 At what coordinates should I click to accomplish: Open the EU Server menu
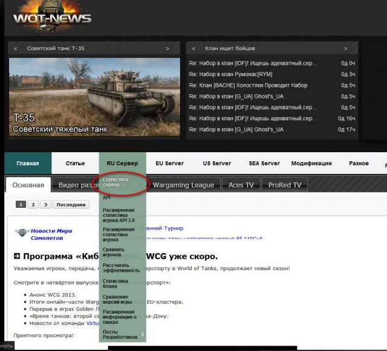coord(169,163)
